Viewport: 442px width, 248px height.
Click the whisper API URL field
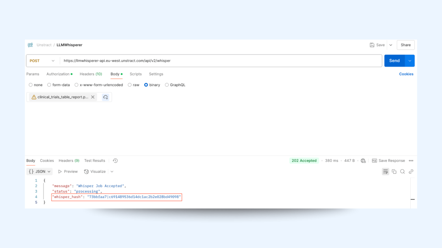[201, 61]
